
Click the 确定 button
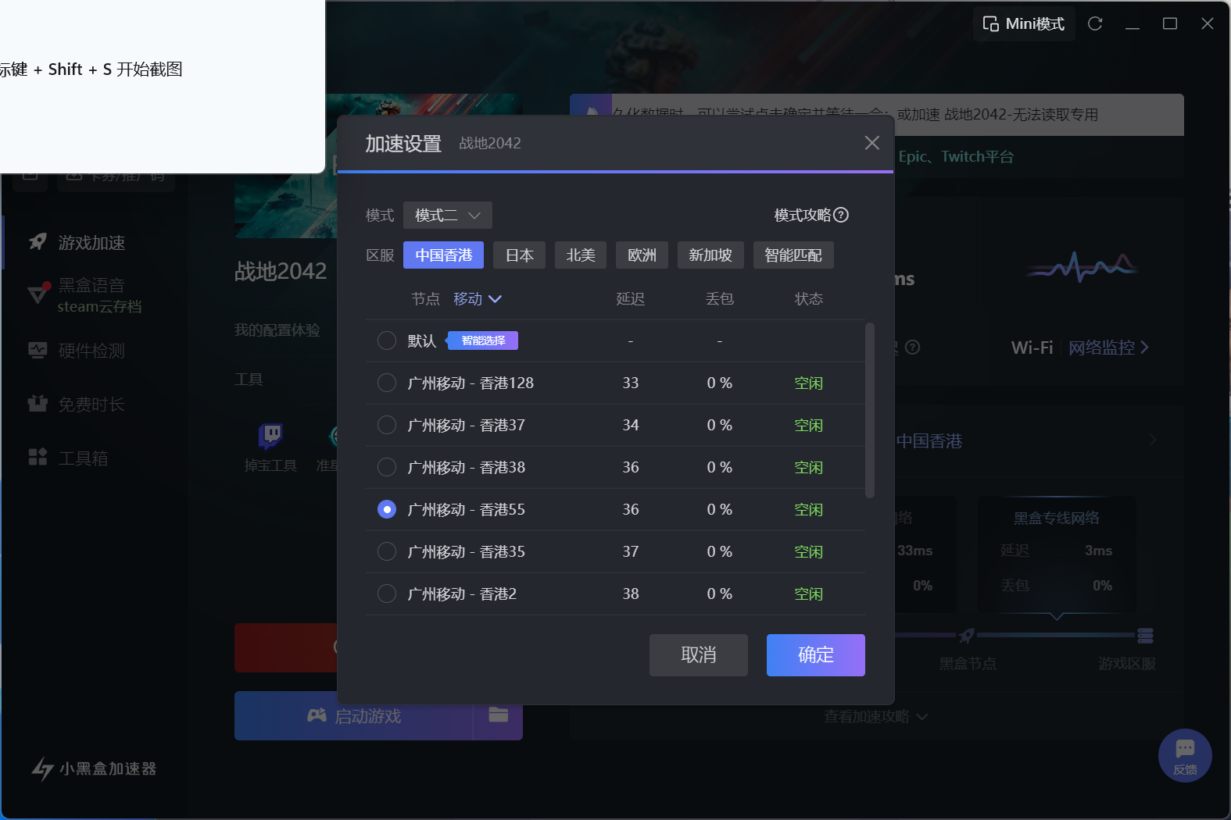point(816,655)
